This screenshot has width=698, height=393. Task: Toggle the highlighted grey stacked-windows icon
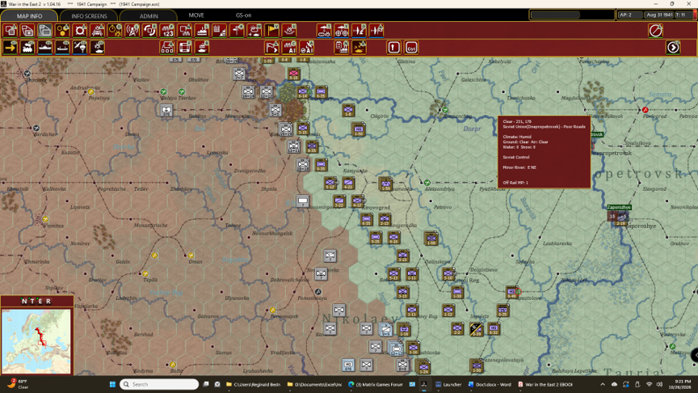click(45, 31)
